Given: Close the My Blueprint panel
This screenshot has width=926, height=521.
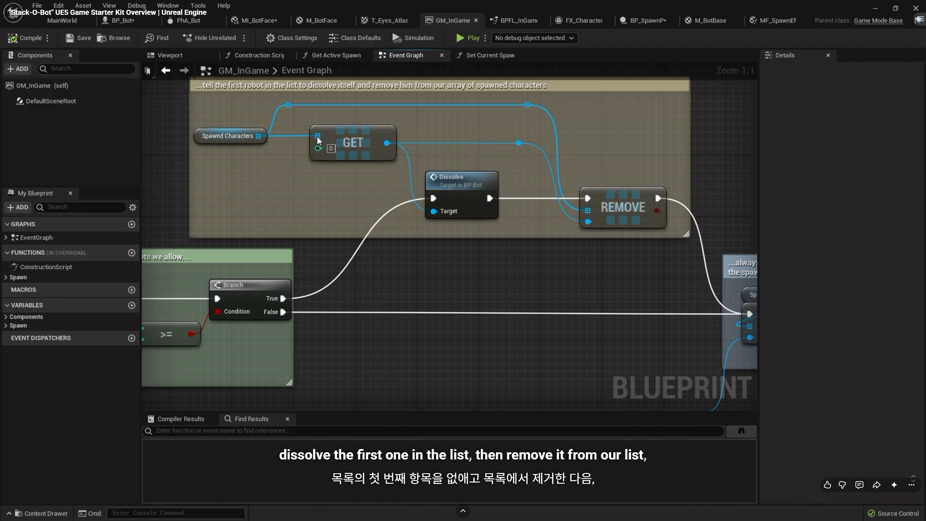Looking at the screenshot, I should 71,193.
